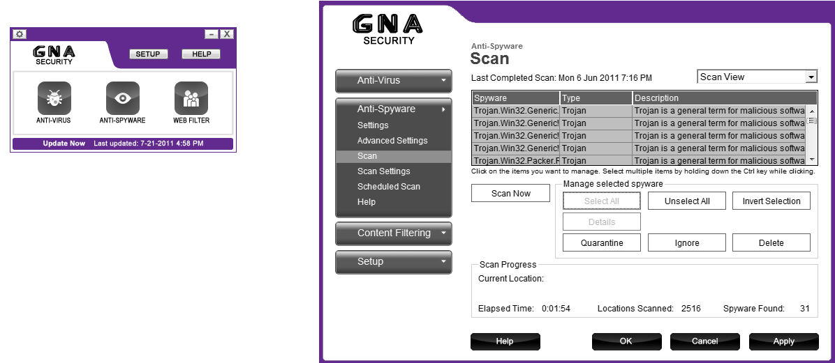
Task: Select Trojan.Win32.Packer row in list
Action: click(640, 160)
